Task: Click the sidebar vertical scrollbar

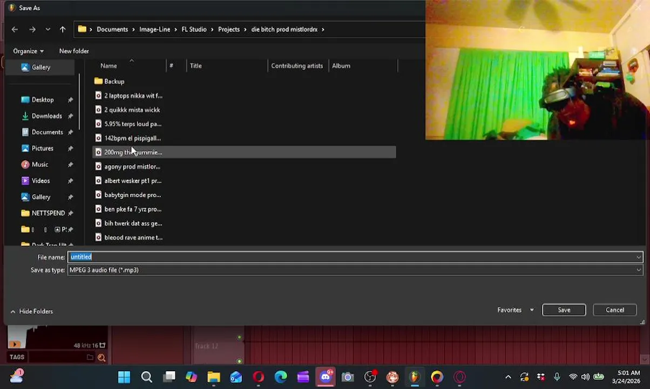Action: click(79, 103)
